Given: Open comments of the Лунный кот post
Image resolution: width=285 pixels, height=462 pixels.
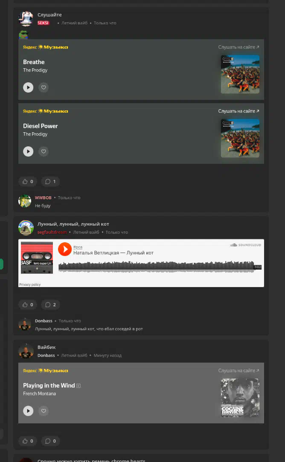Looking at the screenshot, I should click(50, 305).
